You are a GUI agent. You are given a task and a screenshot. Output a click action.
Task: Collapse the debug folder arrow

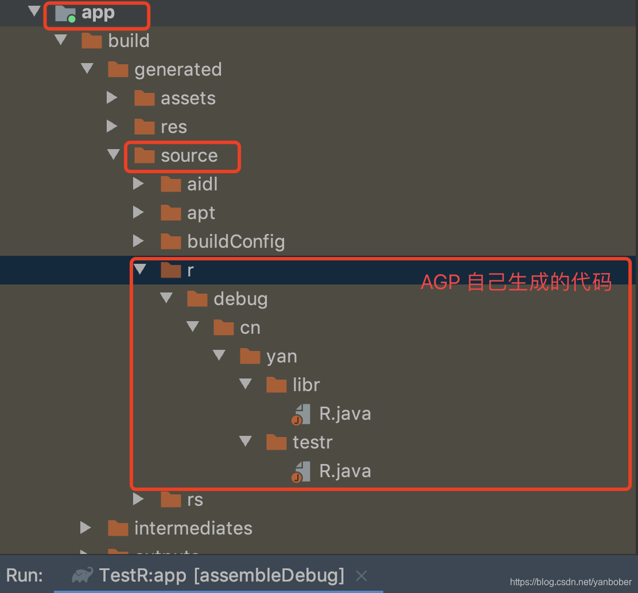[166, 297]
